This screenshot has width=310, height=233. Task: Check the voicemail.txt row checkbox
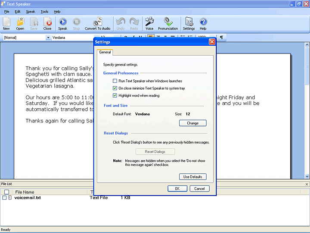(4, 198)
